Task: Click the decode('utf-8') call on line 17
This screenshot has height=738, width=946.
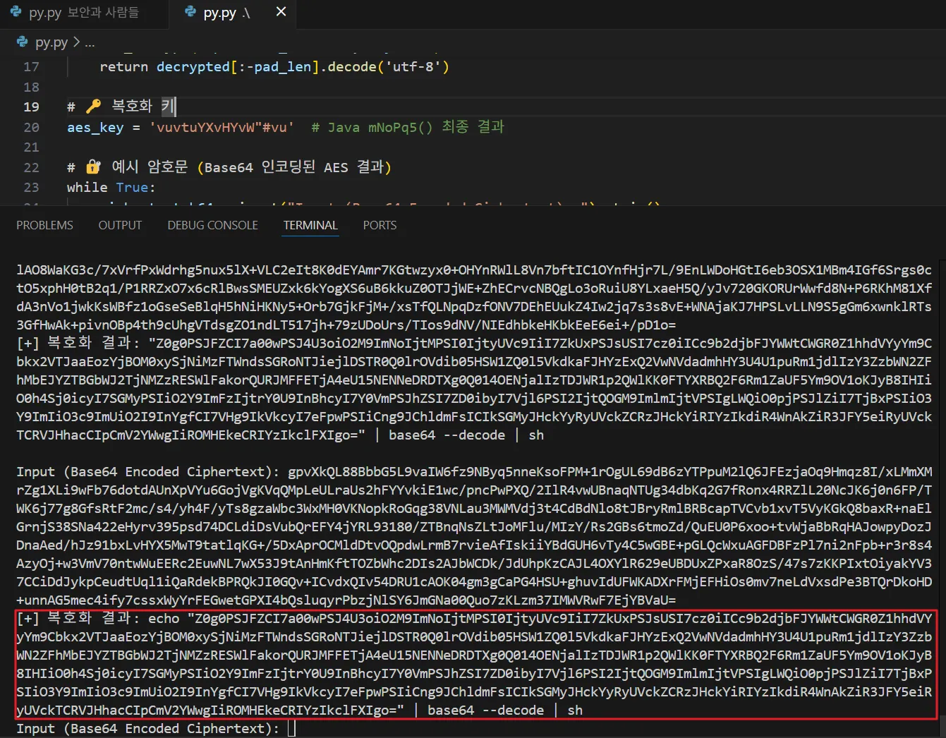Action: [389, 67]
